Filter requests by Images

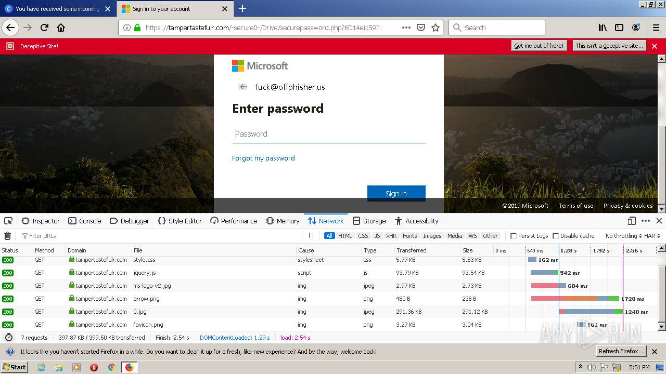pos(432,236)
